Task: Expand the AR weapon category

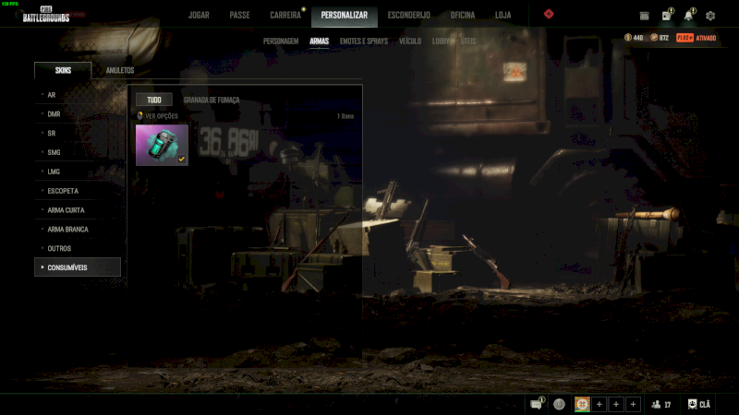Action: [78, 95]
